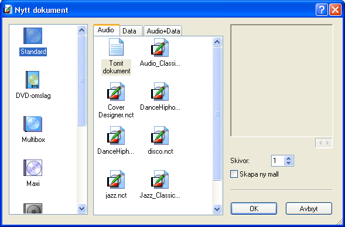
Task: Select the Standard case type icon
Action: 33,36
